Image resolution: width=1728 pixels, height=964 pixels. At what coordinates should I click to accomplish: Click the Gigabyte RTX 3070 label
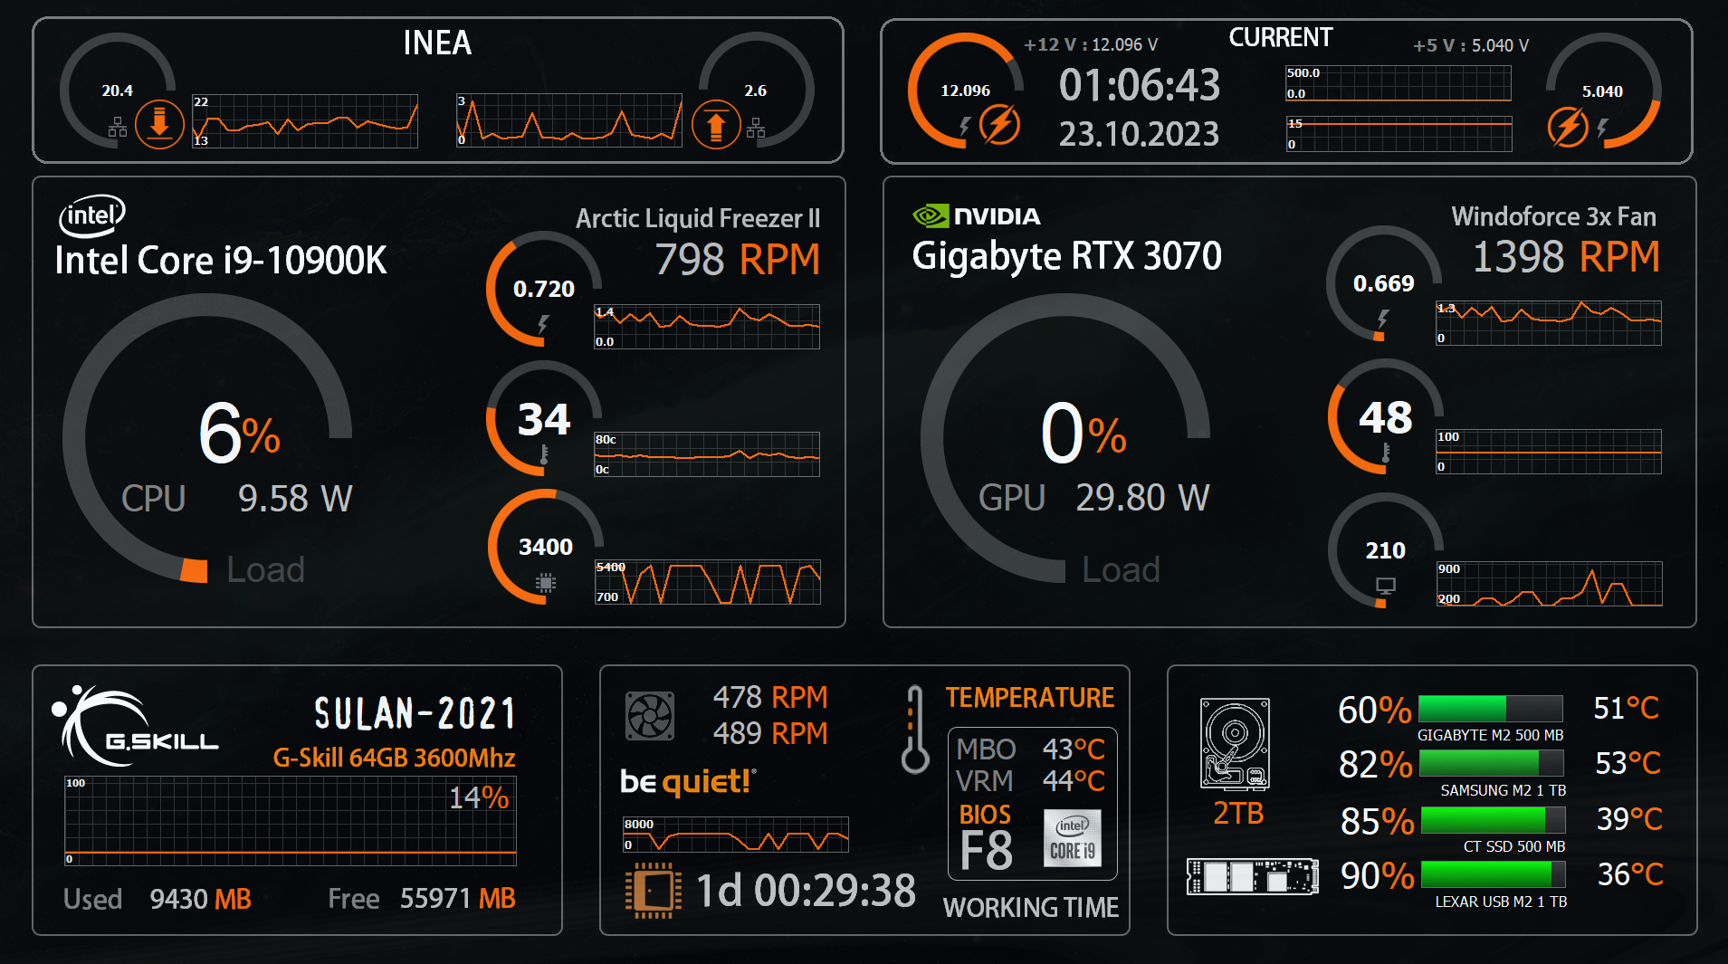click(1067, 256)
